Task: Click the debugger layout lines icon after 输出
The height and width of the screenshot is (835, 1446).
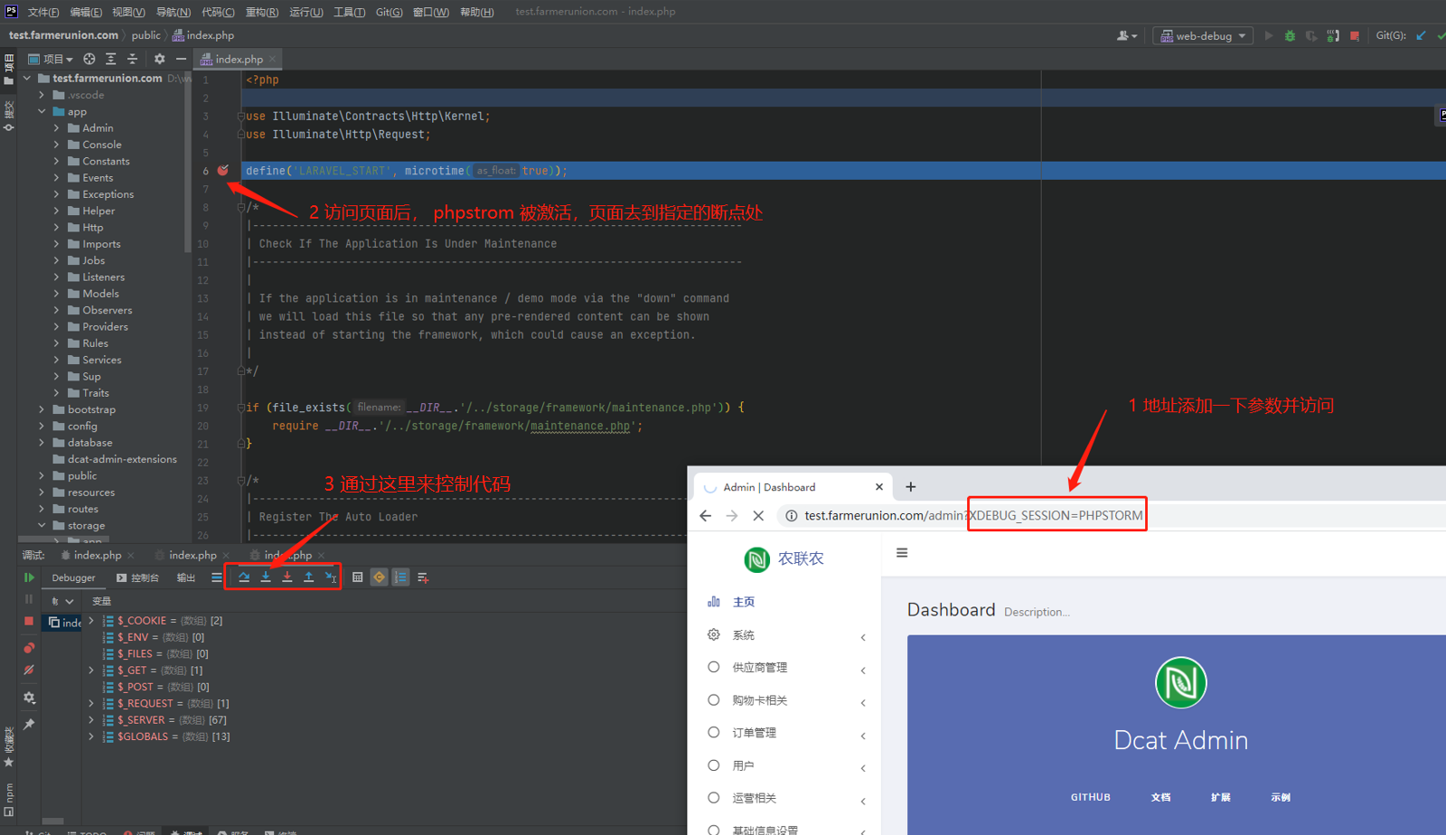Action: click(x=216, y=577)
